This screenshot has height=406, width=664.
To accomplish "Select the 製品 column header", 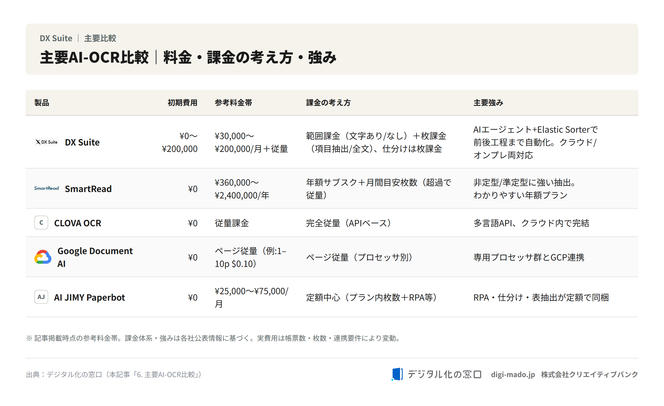I will pos(41,103).
